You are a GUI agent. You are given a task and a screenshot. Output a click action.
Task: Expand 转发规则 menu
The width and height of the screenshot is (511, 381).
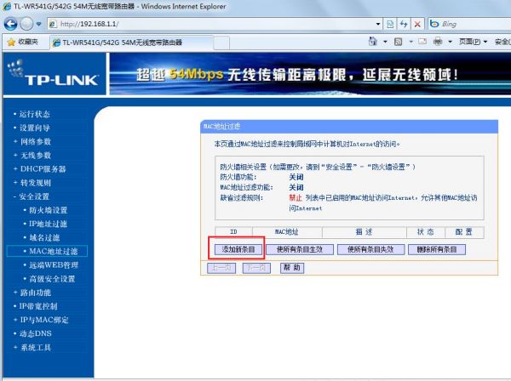[x=36, y=183]
